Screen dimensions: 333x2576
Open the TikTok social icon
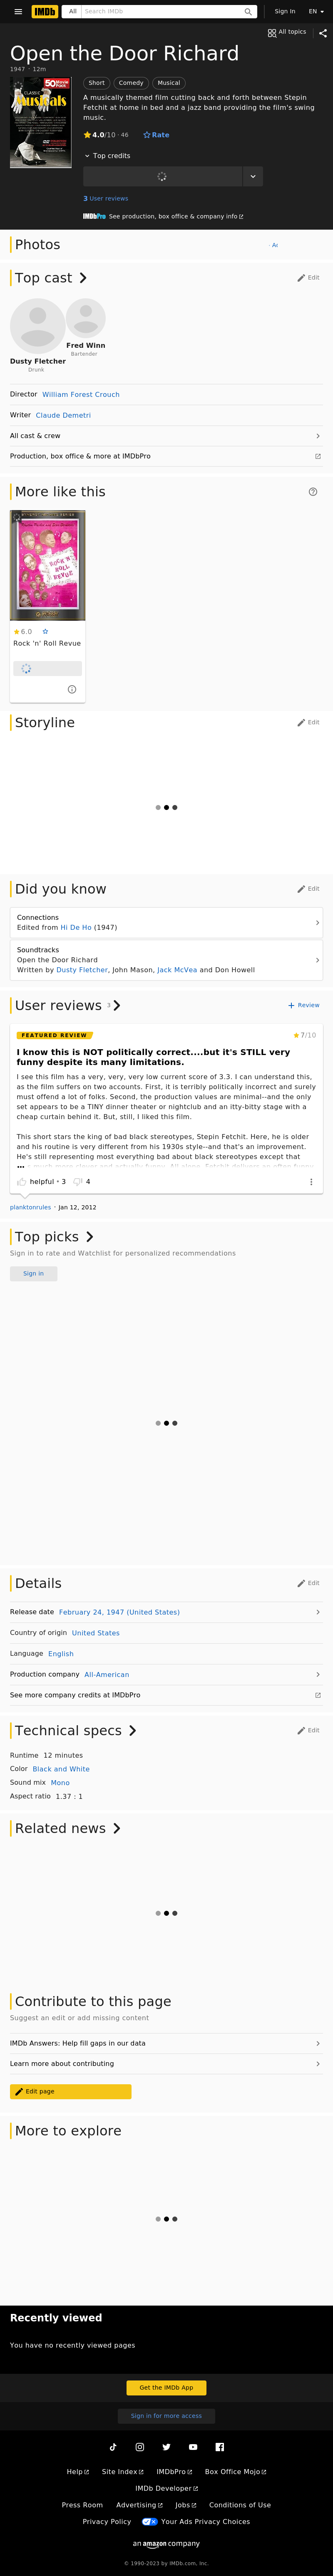click(113, 2447)
